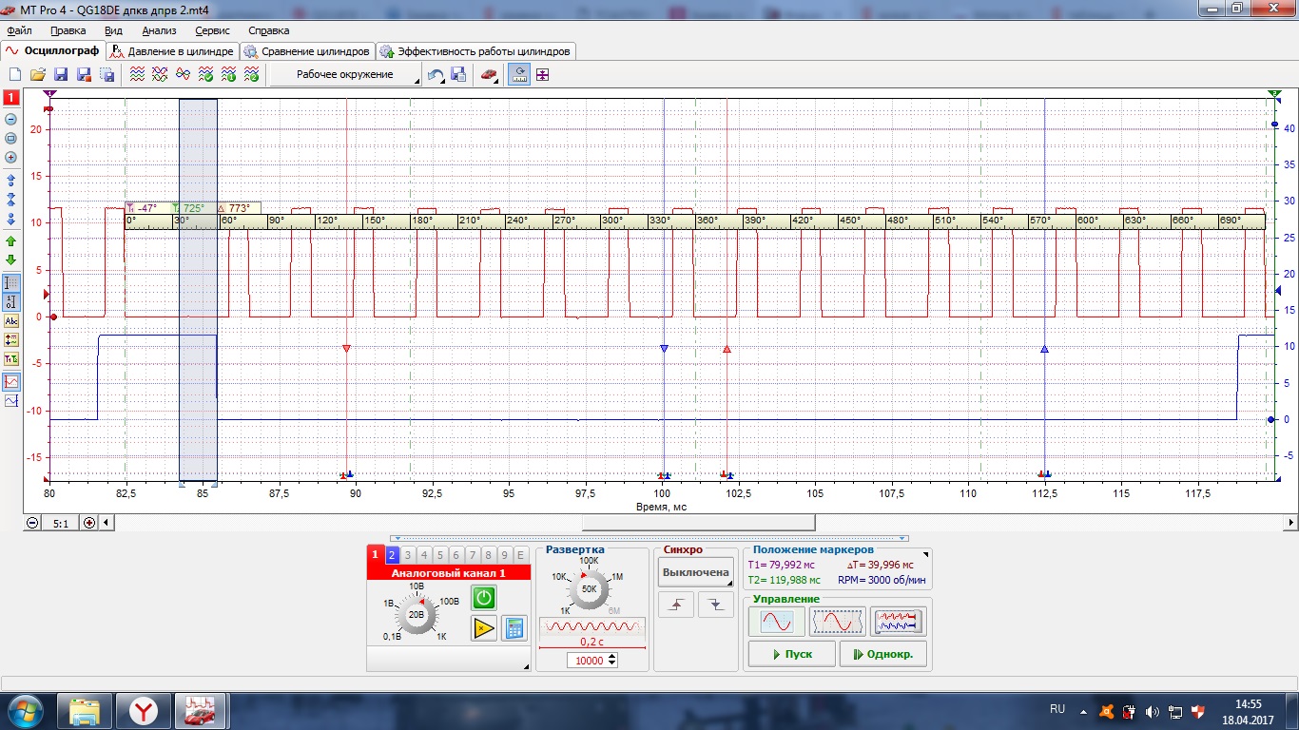Zoom out vertically with left-panel minus icon
Viewport: 1299px width, 730px height.
click(x=11, y=119)
